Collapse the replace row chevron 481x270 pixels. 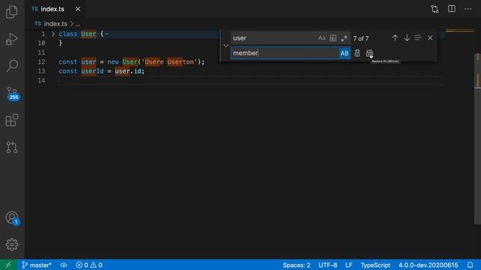click(x=225, y=46)
